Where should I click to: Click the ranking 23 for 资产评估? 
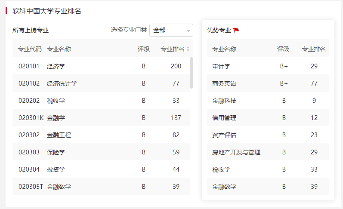pos(314,135)
